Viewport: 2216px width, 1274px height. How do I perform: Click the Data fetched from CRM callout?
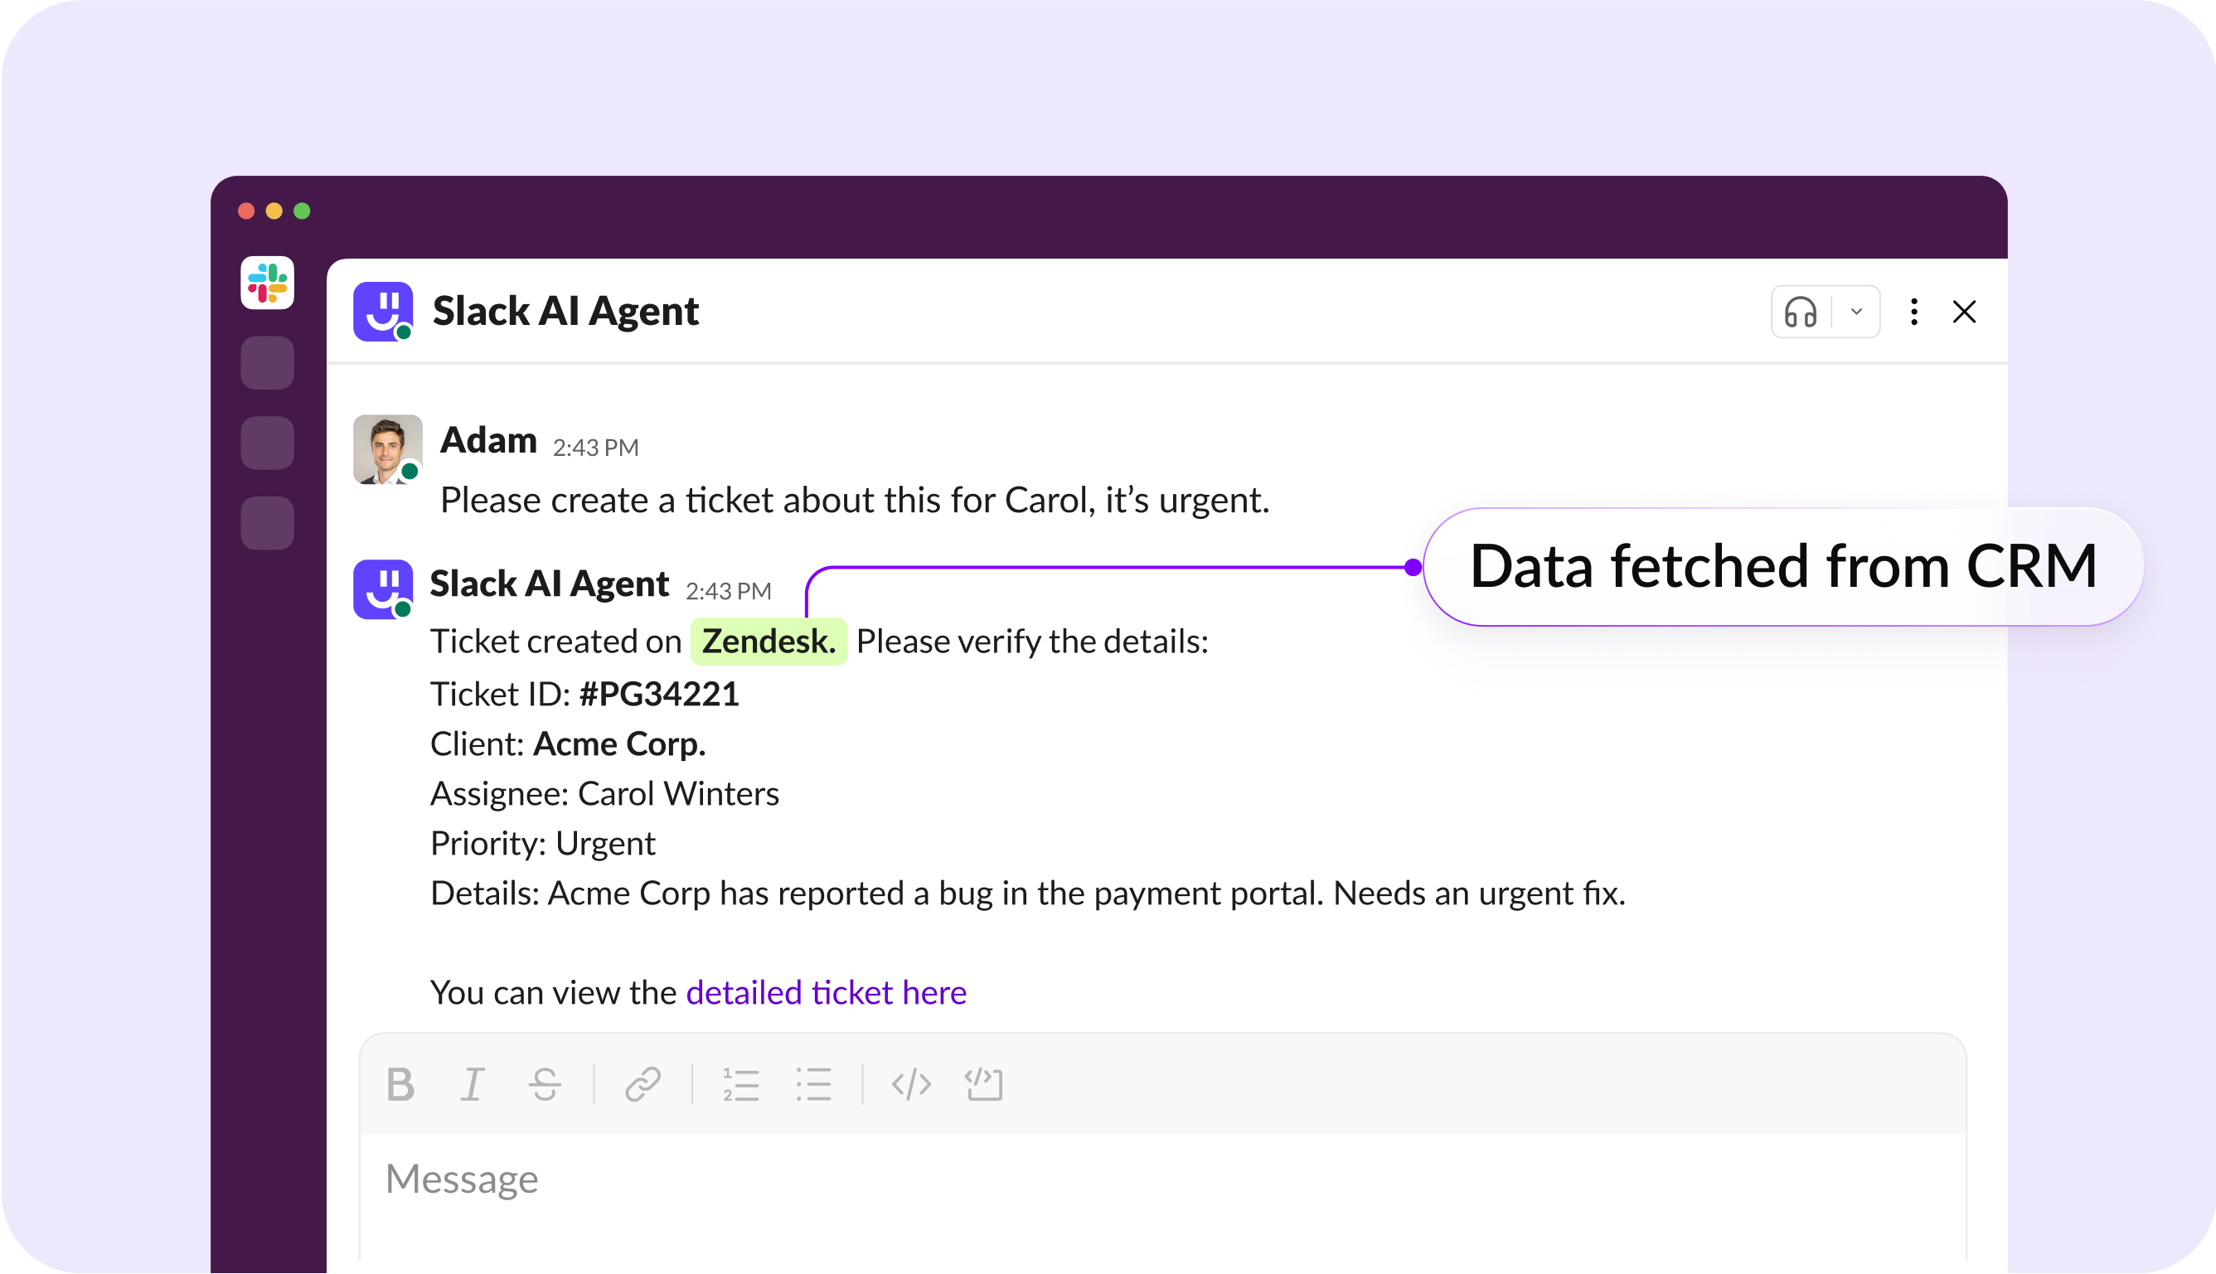pos(1783,567)
